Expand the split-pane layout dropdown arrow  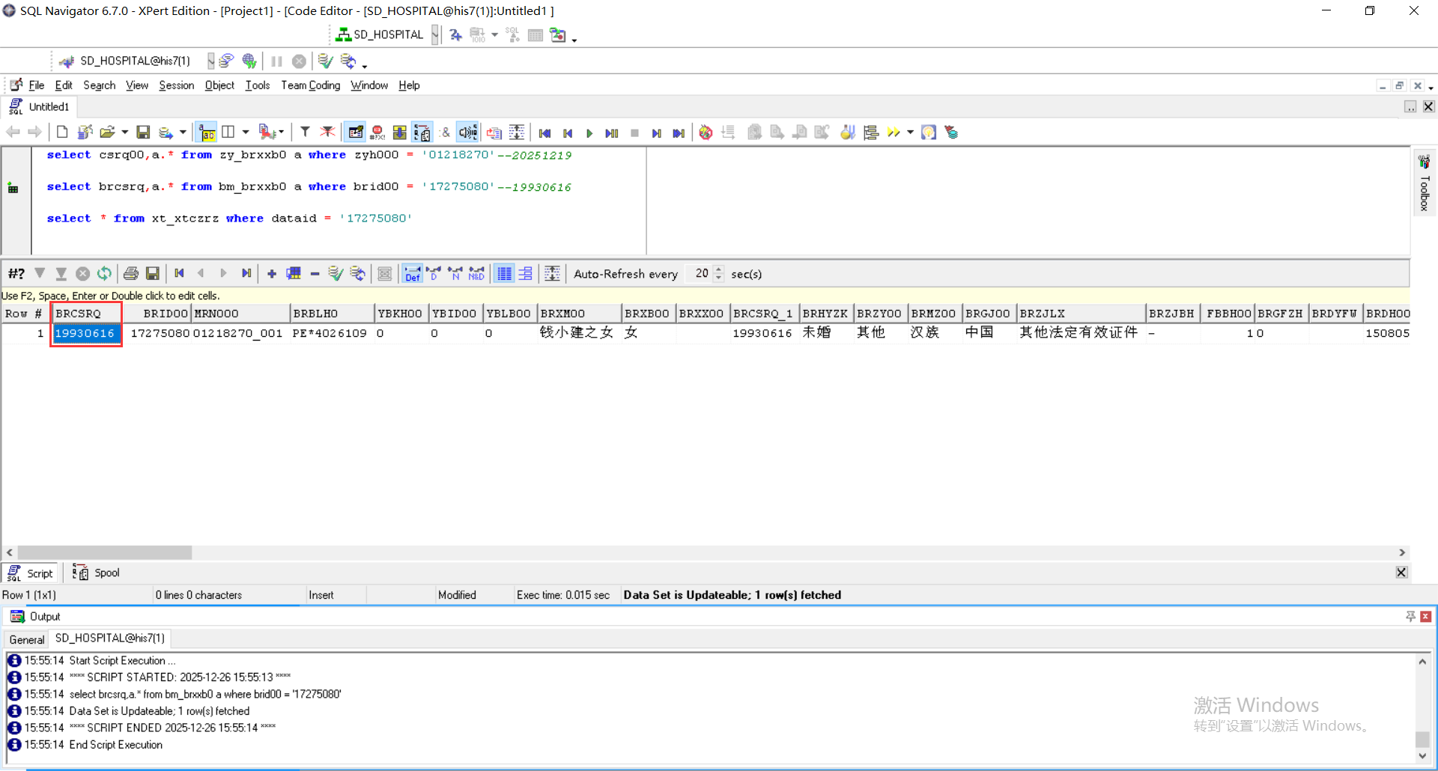pos(245,132)
